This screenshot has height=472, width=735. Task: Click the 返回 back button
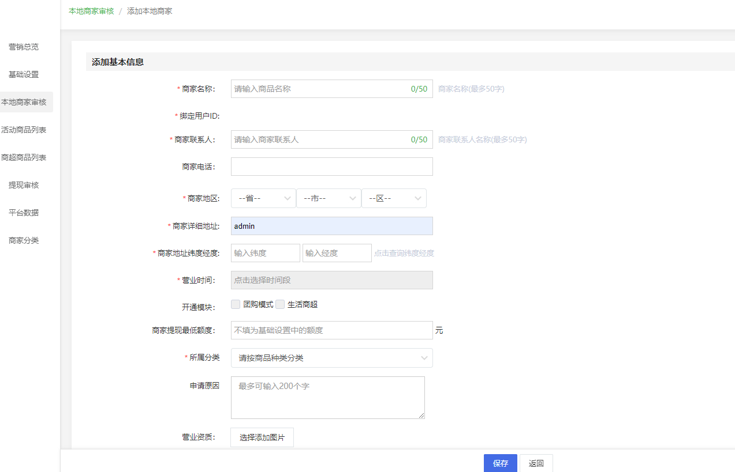click(536, 463)
